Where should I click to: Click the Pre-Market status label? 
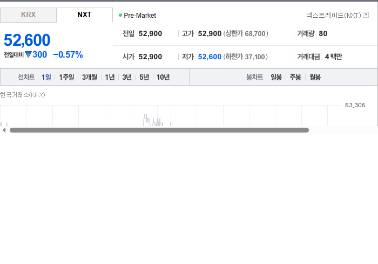[x=140, y=16]
